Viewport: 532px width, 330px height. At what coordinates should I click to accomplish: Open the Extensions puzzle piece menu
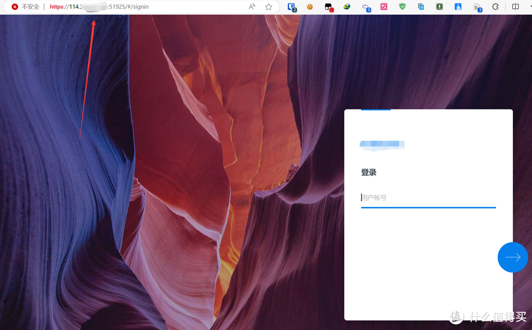496,7
